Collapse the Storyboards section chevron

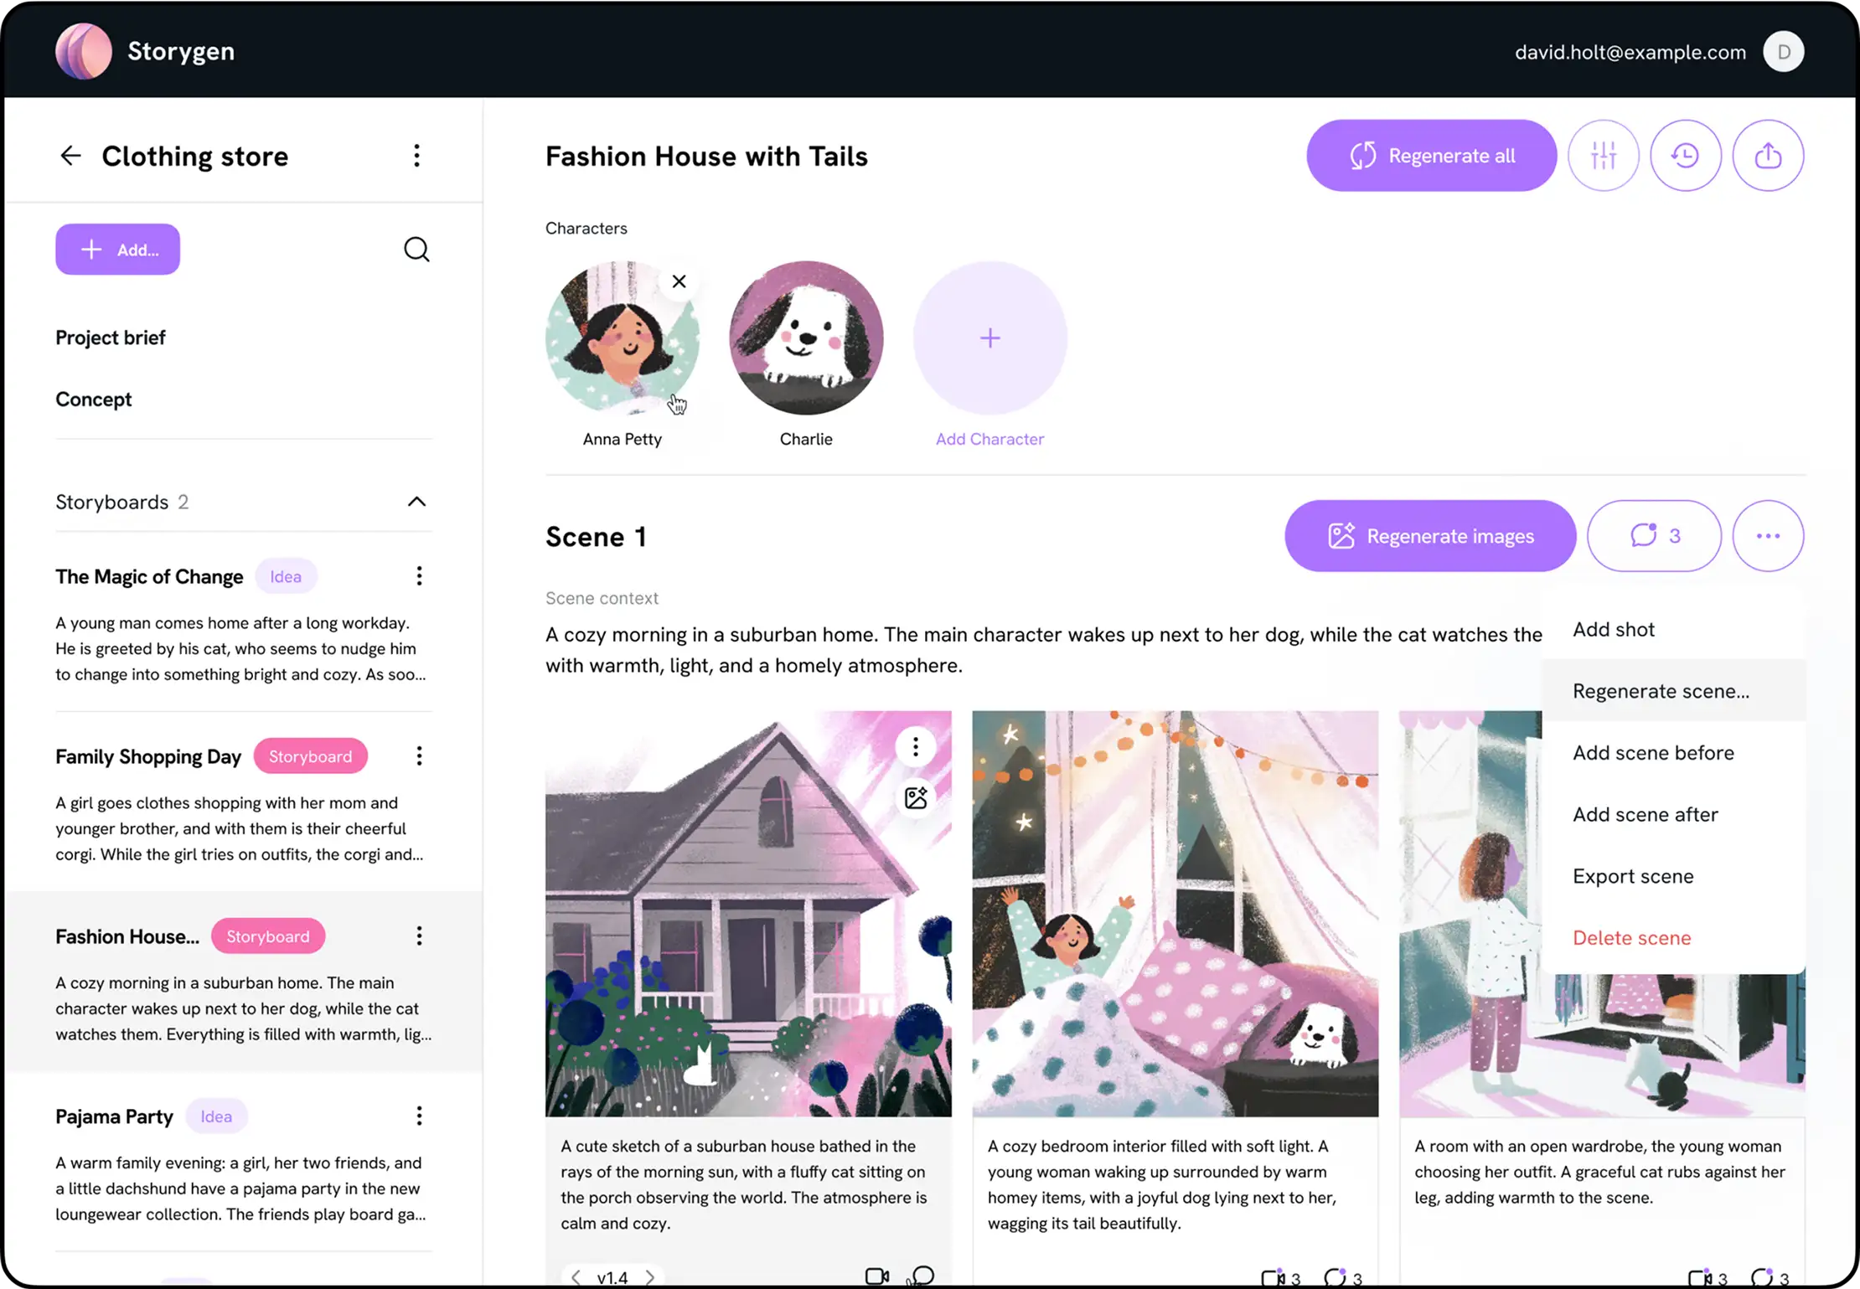click(416, 502)
